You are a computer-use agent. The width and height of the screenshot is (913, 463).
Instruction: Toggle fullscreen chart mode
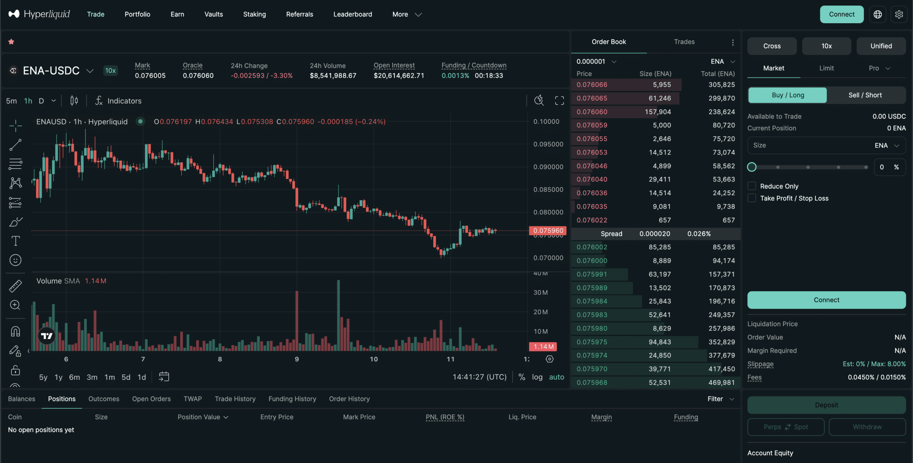[x=559, y=101]
